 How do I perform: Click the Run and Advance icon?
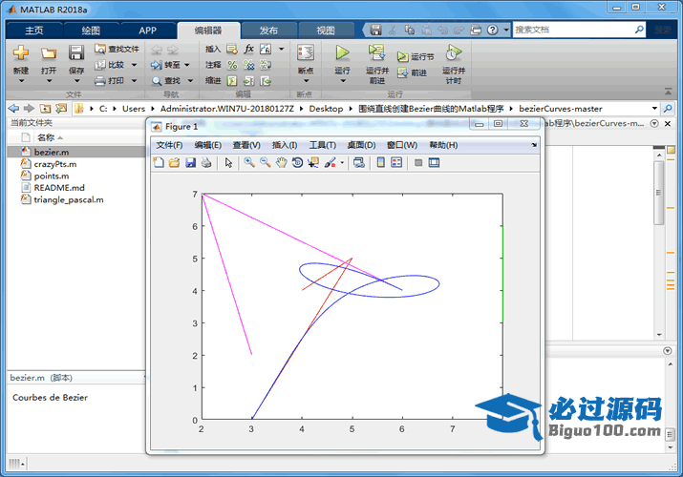pos(376,52)
